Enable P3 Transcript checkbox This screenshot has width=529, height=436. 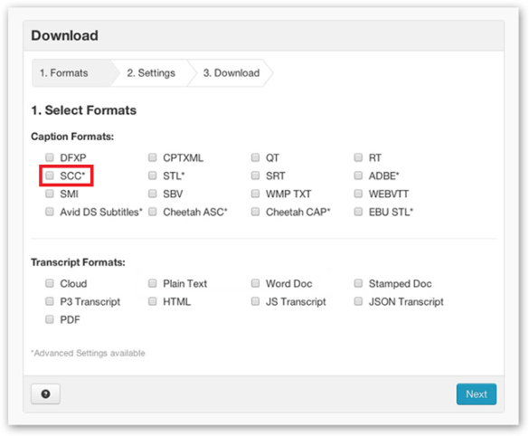coord(50,301)
